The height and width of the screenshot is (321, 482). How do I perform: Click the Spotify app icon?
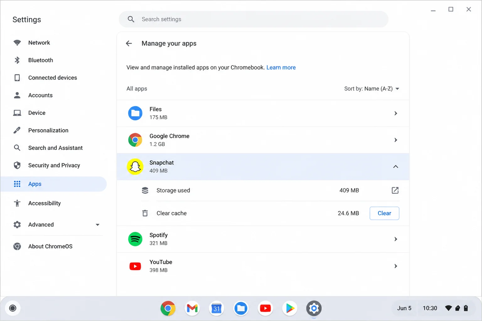(135, 239)
